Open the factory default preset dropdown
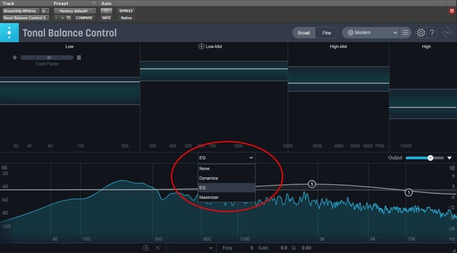The height and width of the screenshot is (253, 457). tap(74, 11)
